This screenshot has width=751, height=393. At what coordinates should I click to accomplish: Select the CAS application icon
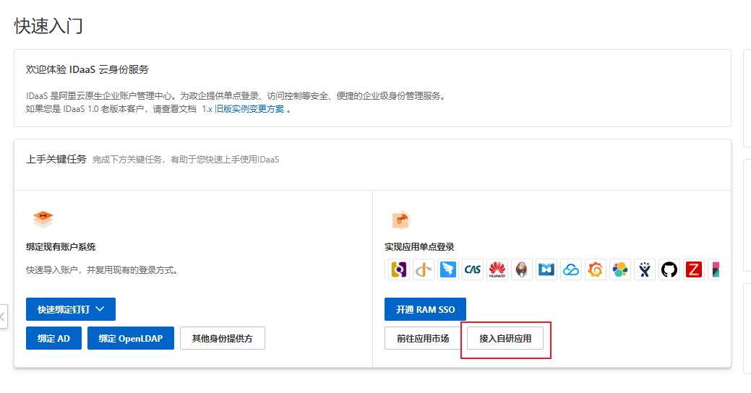coord(473,269)
